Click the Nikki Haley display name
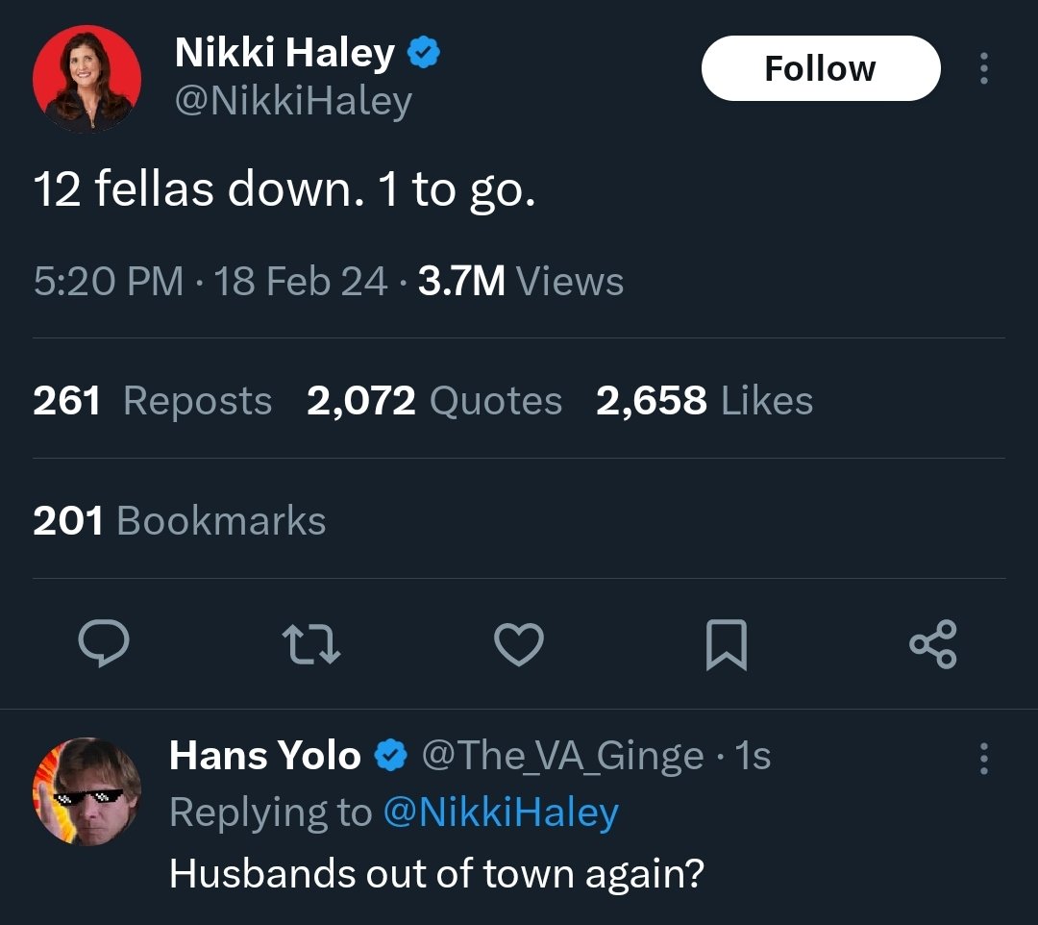Viewport: 1038px width, 925px height. (x=284, y=54)
